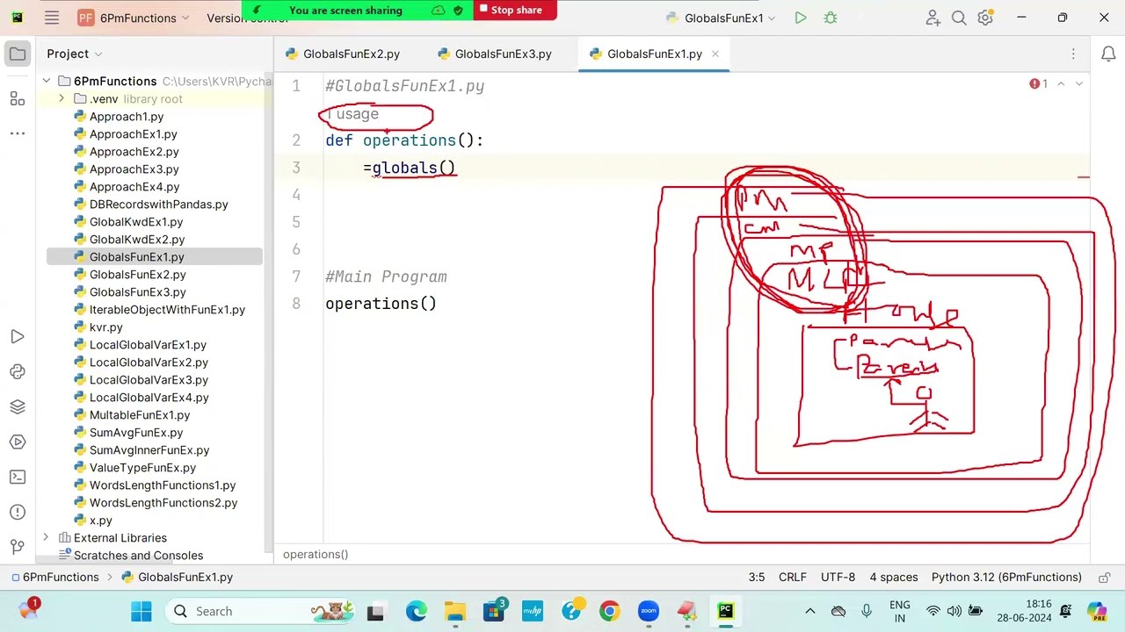Open Google Chrome from the taskbar
1125x632 pixels.
tap(609, 611)
